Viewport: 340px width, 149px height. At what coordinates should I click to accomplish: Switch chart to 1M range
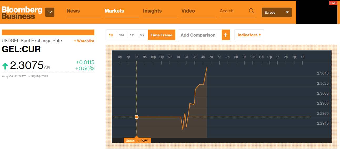click(x=121, y=35)
